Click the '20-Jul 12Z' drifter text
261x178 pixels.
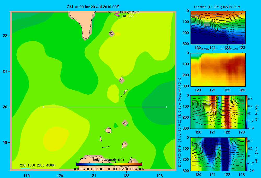[124, 16]
